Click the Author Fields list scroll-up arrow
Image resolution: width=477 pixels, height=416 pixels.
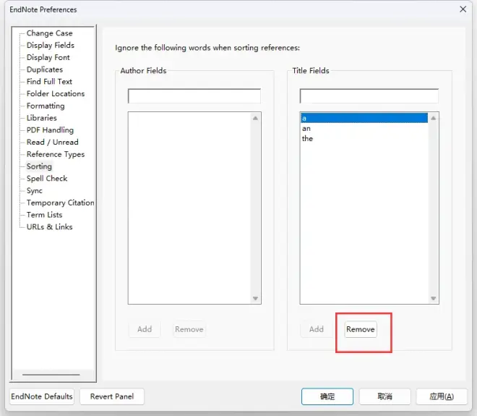(256, 118)
